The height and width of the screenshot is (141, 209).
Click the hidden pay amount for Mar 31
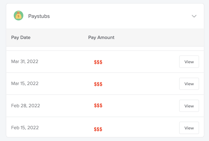pos(98,62)
